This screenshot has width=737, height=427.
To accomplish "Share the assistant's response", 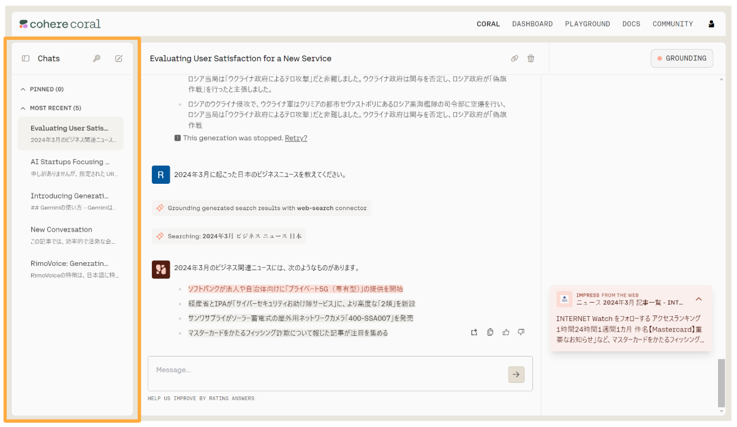I will click(474, 331).
